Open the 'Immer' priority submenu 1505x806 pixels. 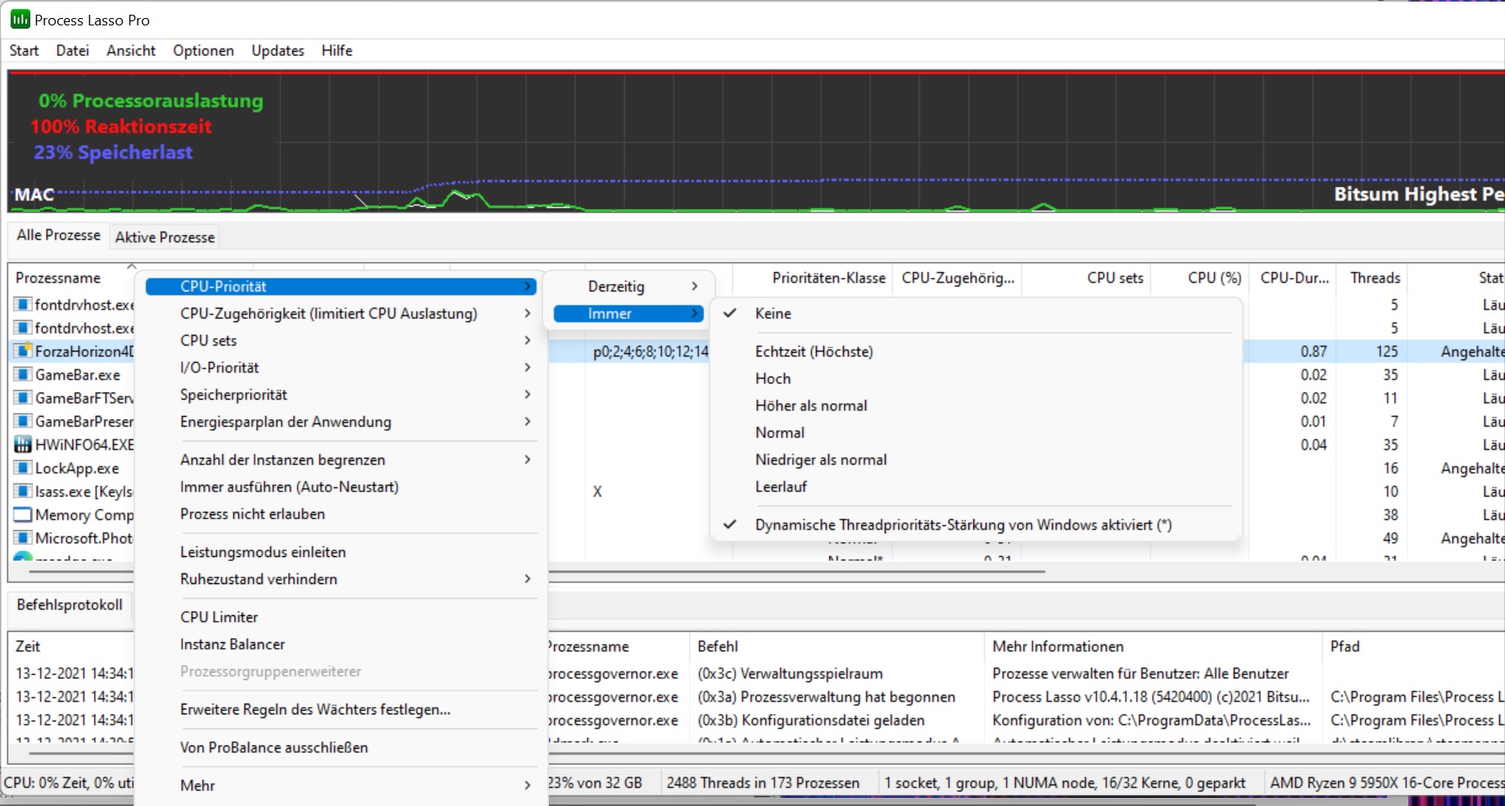[x=629, y=314]
